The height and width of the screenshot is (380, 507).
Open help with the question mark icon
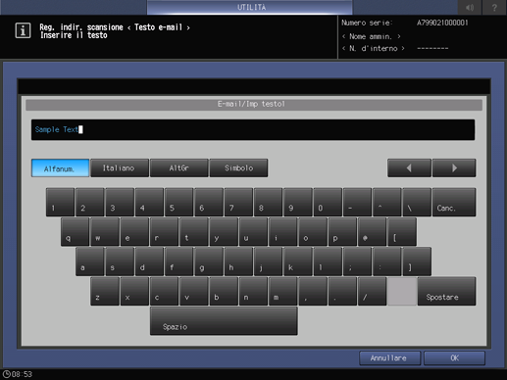494,7
